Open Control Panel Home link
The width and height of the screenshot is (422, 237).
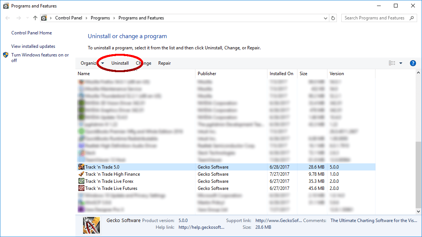click(32, 33)
